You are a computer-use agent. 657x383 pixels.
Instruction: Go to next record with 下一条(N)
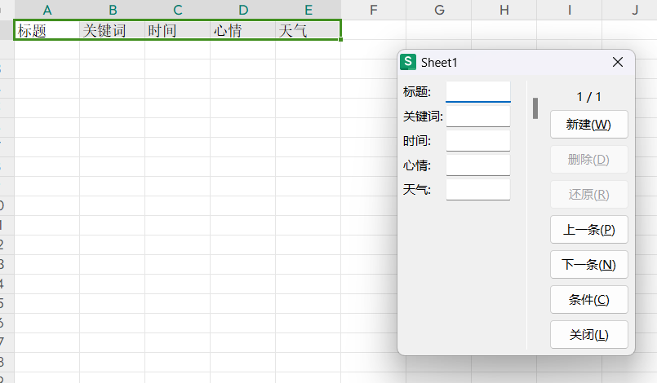pos(588,265)
